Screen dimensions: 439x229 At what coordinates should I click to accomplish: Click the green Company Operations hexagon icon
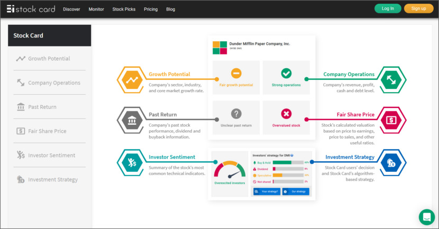pyautogui.click(x=391, y=80)
